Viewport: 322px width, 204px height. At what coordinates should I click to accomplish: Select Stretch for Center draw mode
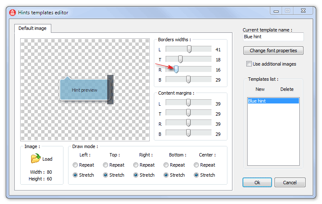pyautogui.click(x=196, y=175)
